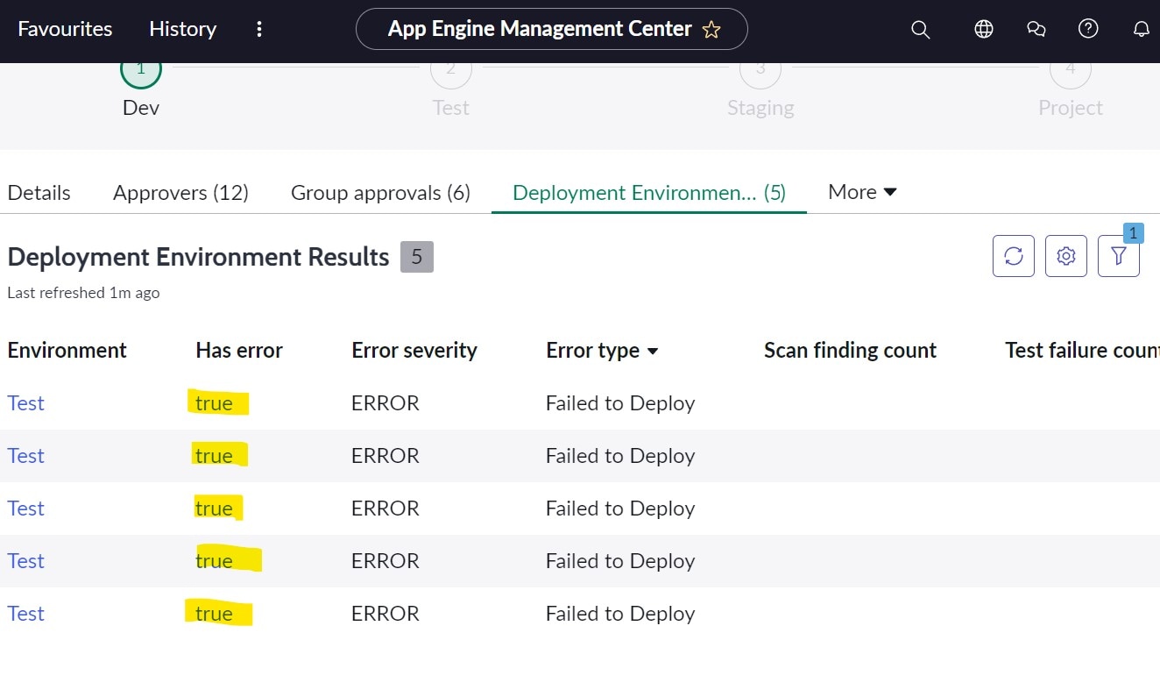
Task: Open the first Test environment record
Action: [x=25, y=402]
